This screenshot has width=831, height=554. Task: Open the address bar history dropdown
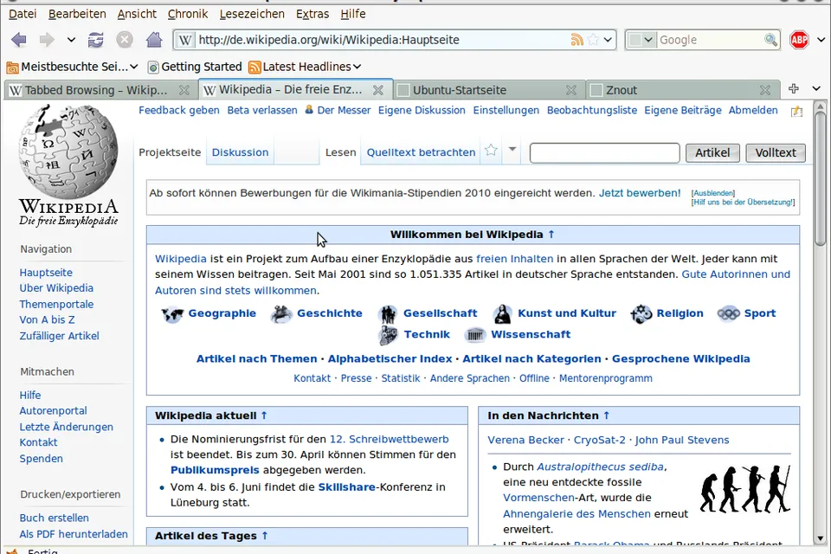(x=608, y=40)
